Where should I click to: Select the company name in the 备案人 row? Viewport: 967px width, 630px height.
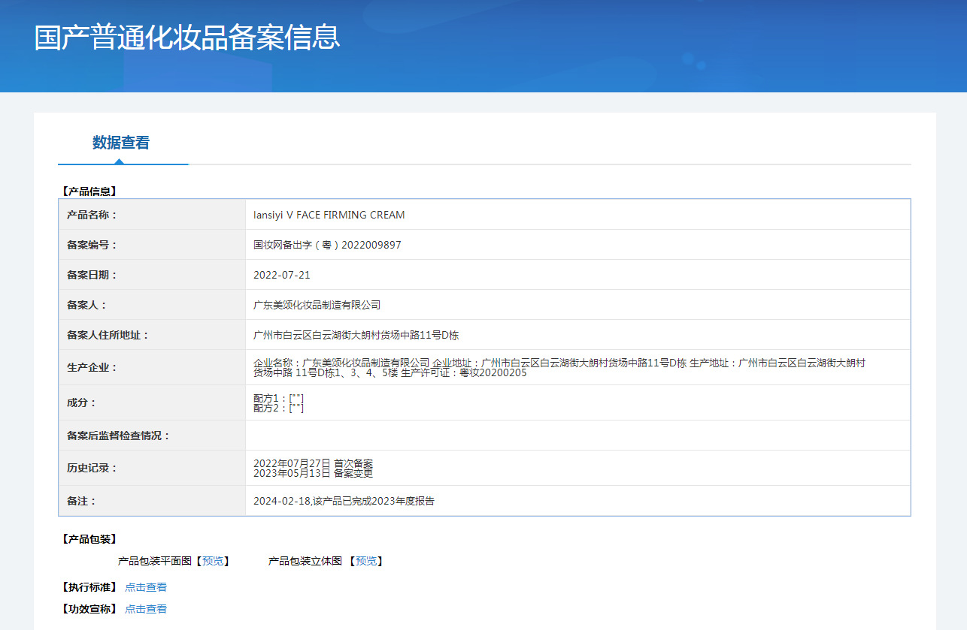tap(317, 305)
